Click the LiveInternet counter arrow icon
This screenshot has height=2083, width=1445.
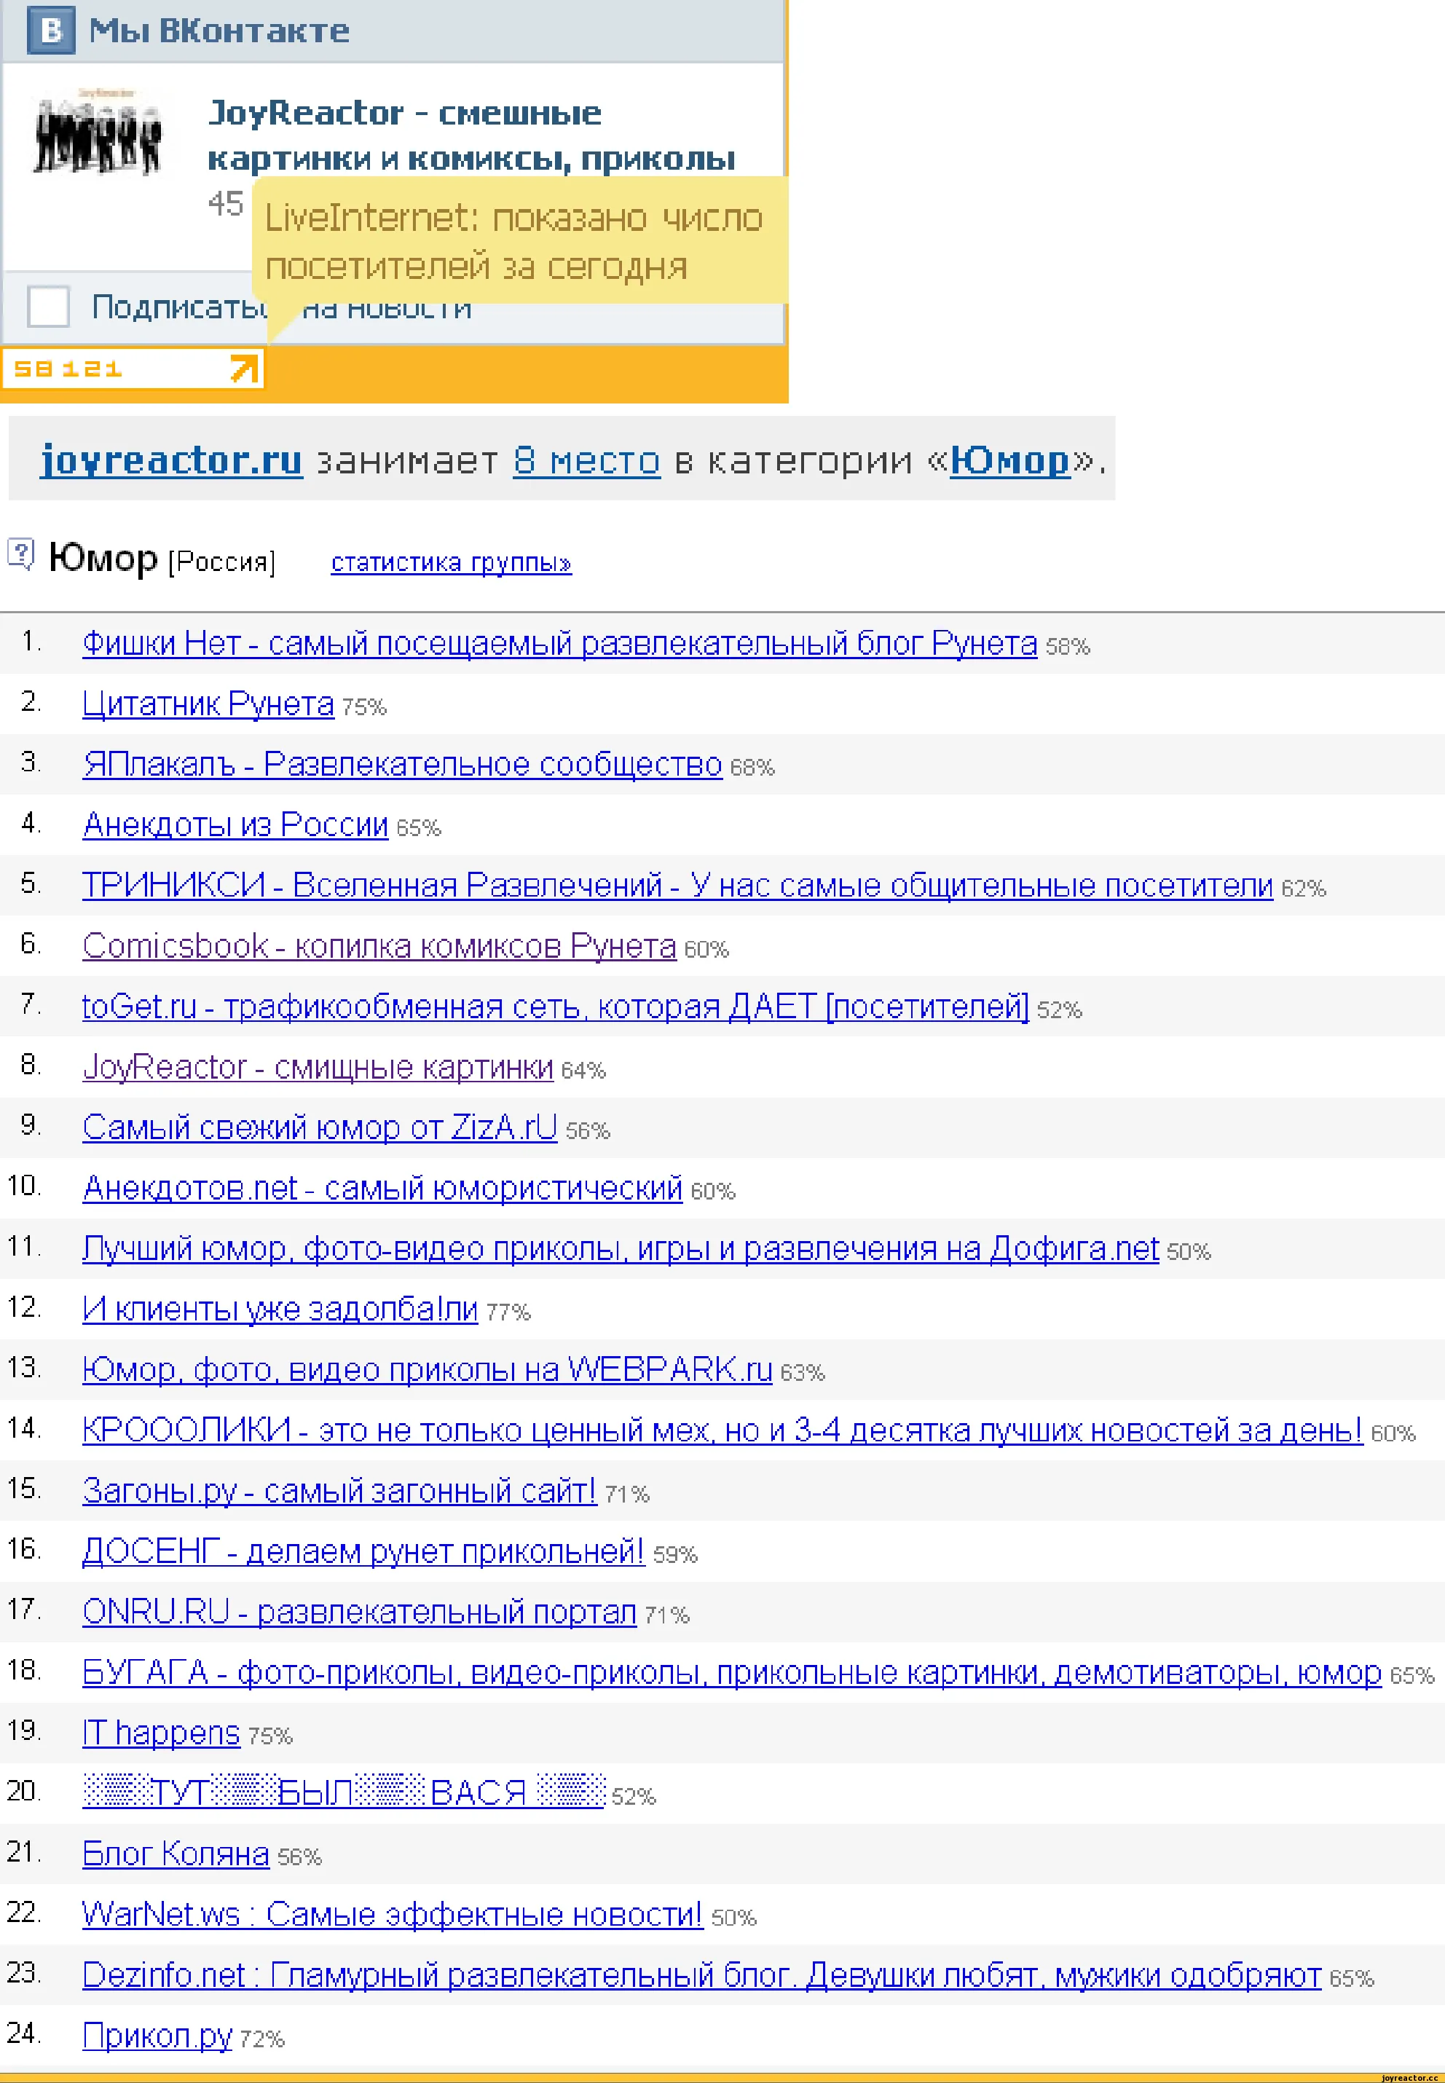click(243, 369)
